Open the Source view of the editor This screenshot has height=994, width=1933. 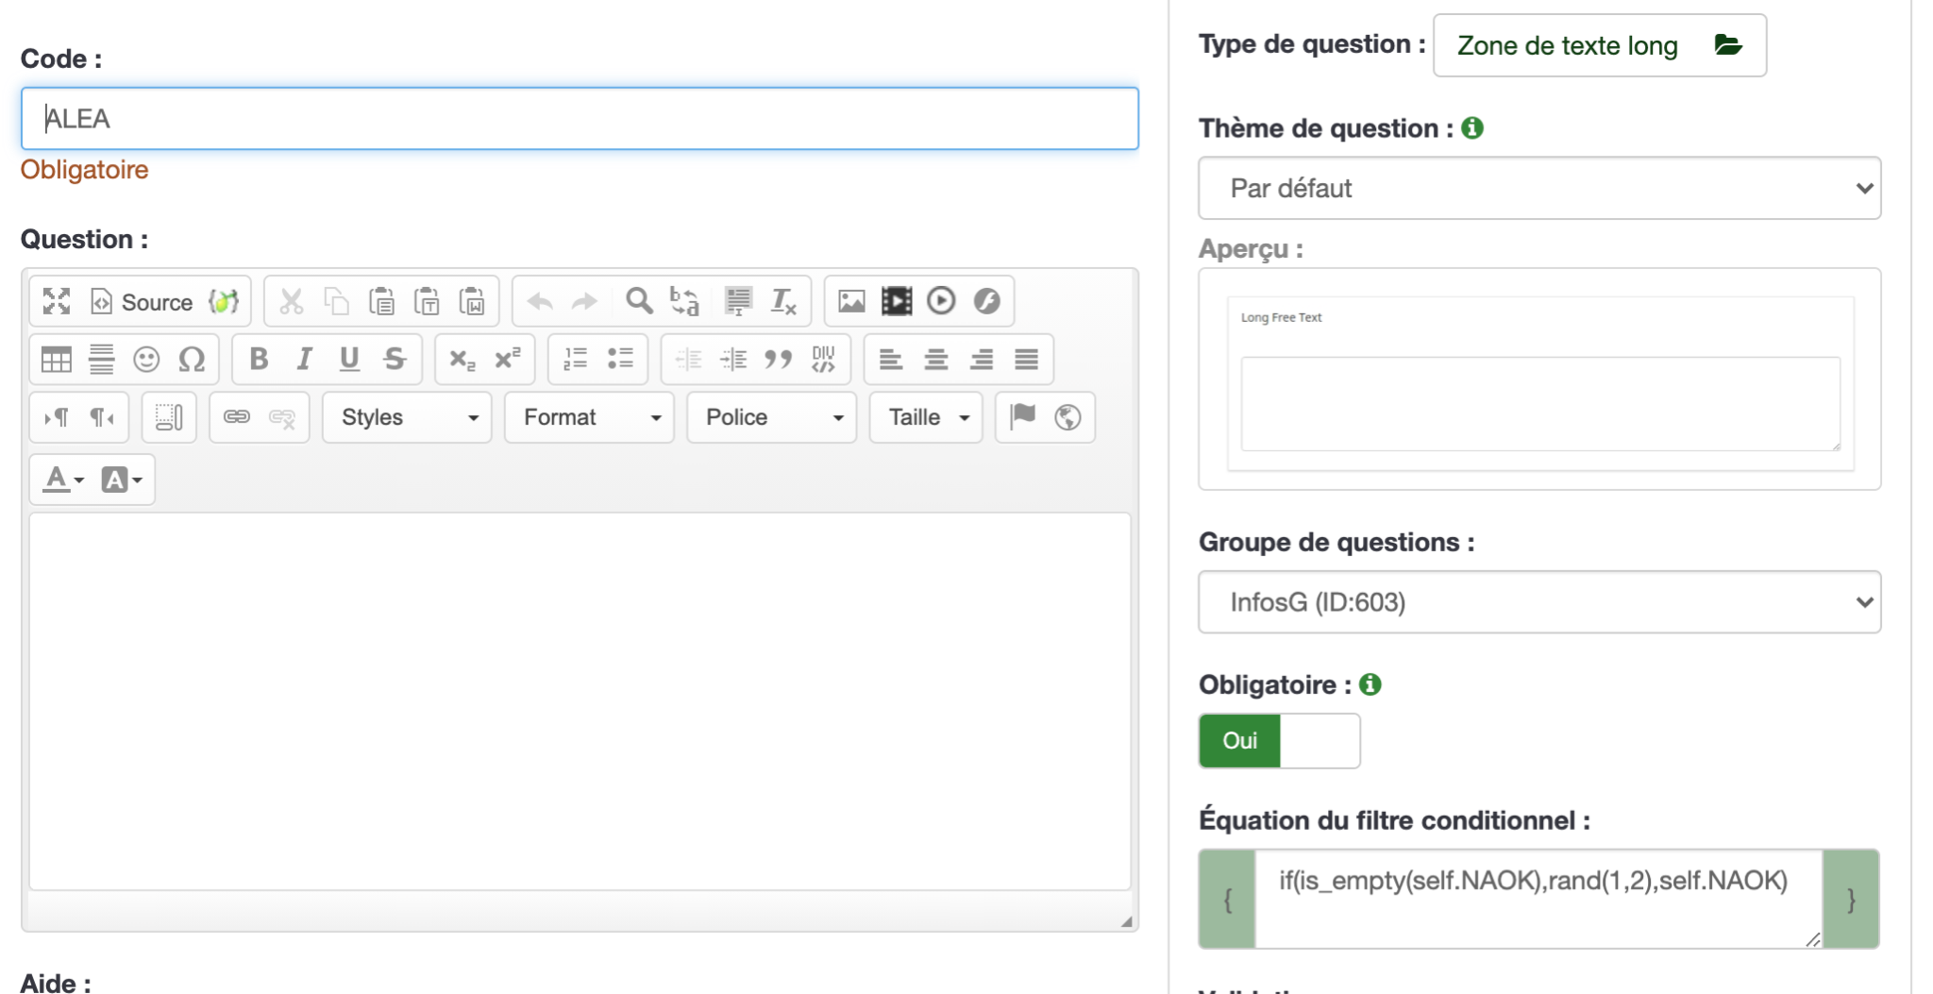(x=142, y=302)
